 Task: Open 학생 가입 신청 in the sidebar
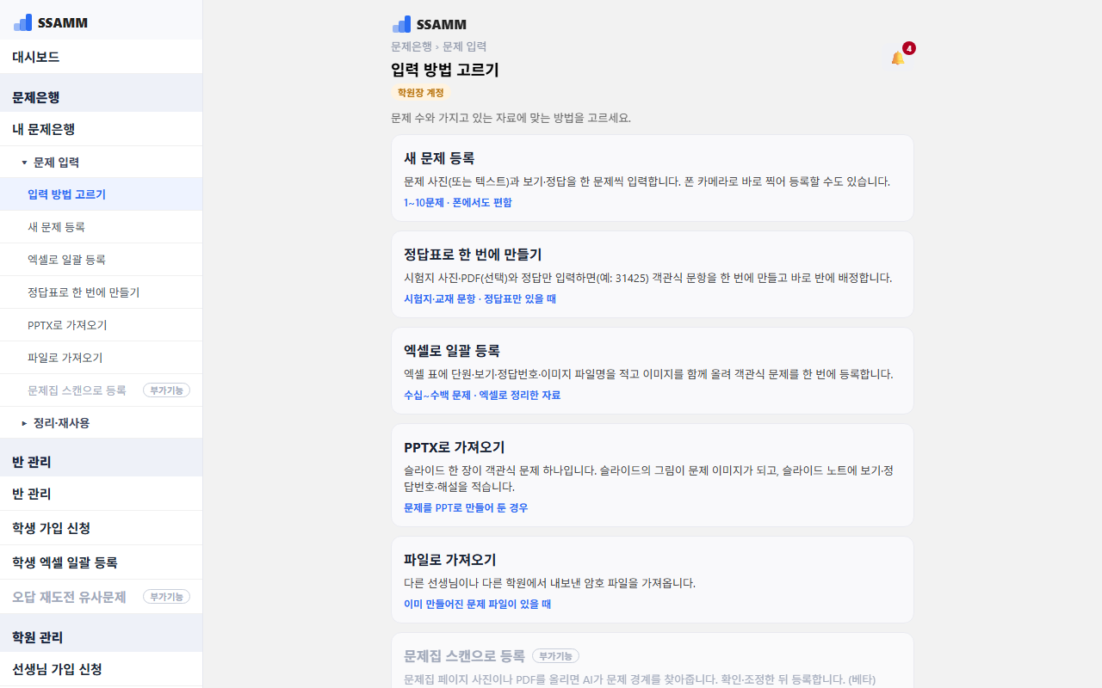(102, 528)
